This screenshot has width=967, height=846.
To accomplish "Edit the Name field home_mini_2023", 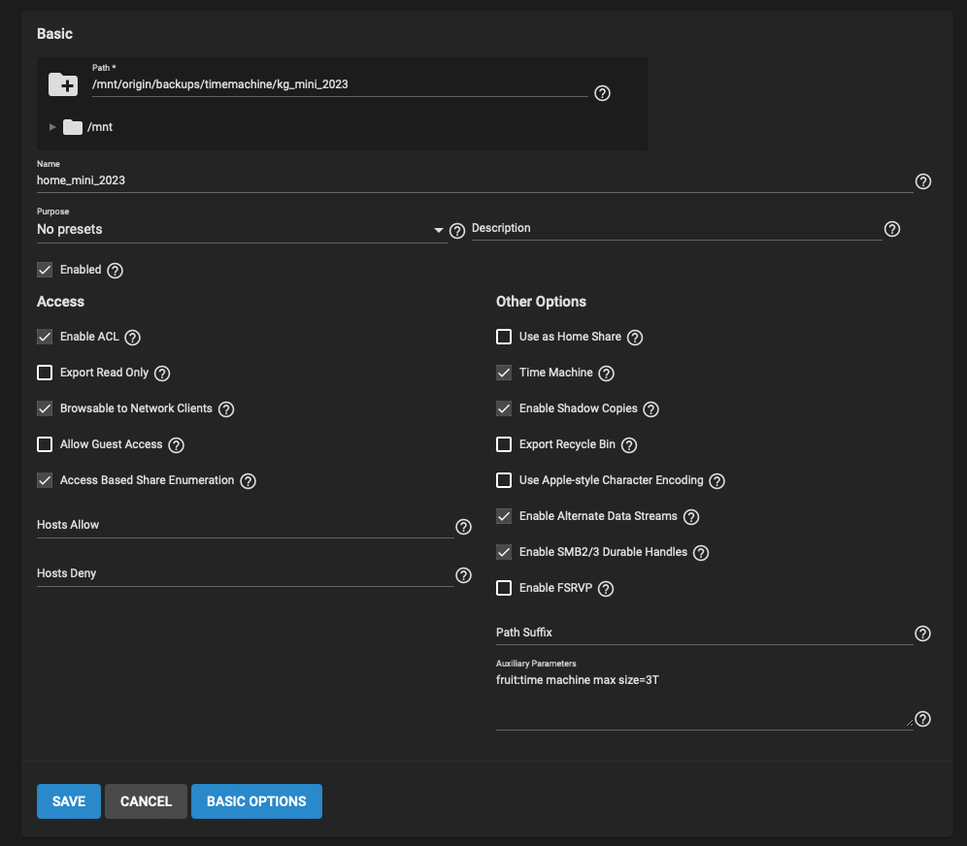I will point(474,180).
